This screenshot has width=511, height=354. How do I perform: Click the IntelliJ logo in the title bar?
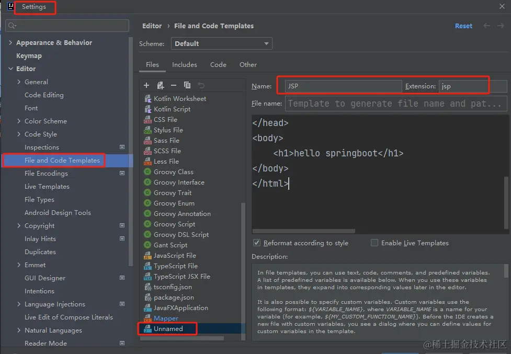tap(10, 6)
